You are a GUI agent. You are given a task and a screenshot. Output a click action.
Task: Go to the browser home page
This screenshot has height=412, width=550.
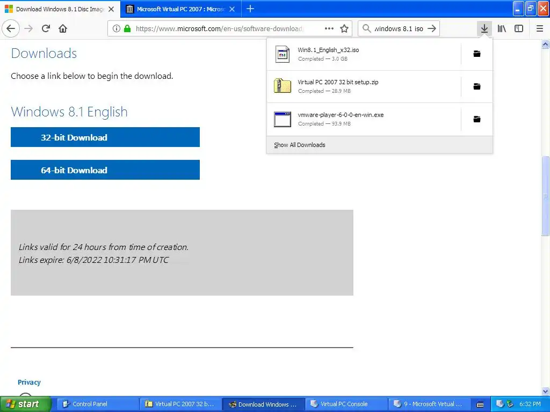tap(63, 28)
